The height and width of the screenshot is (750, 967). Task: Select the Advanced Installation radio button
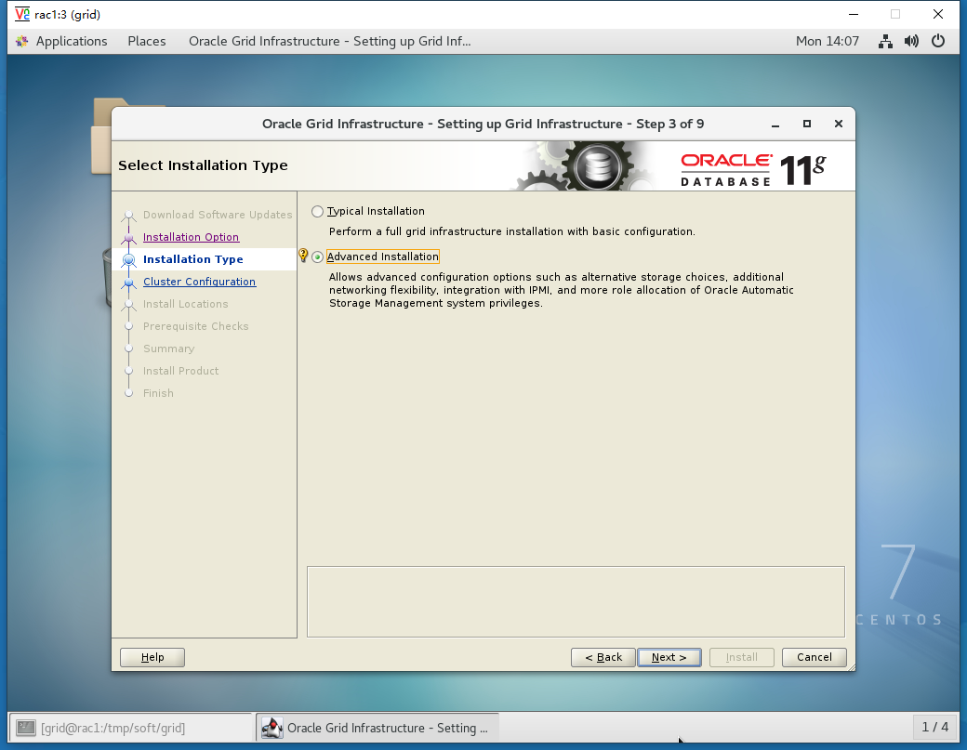[317, 257]
